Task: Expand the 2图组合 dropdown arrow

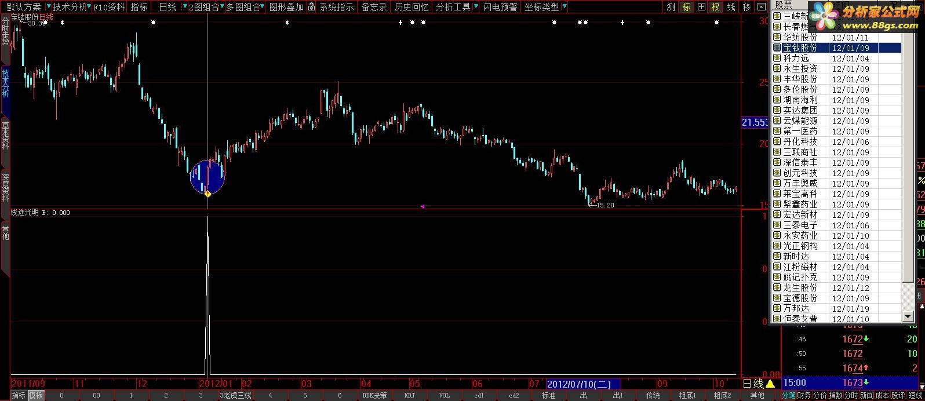Action: point(222,7)
